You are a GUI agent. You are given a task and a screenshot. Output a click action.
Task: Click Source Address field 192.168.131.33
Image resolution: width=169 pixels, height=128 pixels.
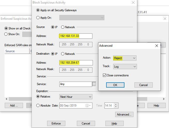click(x=76, y=36)
